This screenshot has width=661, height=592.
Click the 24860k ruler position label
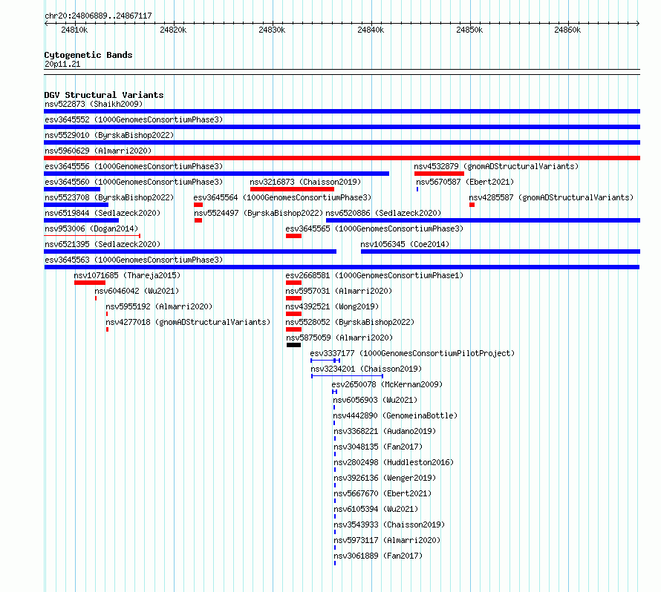click(567, 30)
